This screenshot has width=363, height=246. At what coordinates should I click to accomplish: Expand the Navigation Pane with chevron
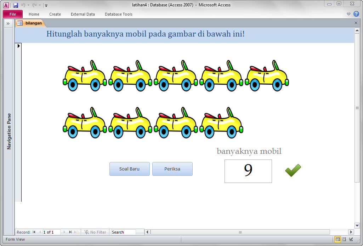[x=8, y=23]
